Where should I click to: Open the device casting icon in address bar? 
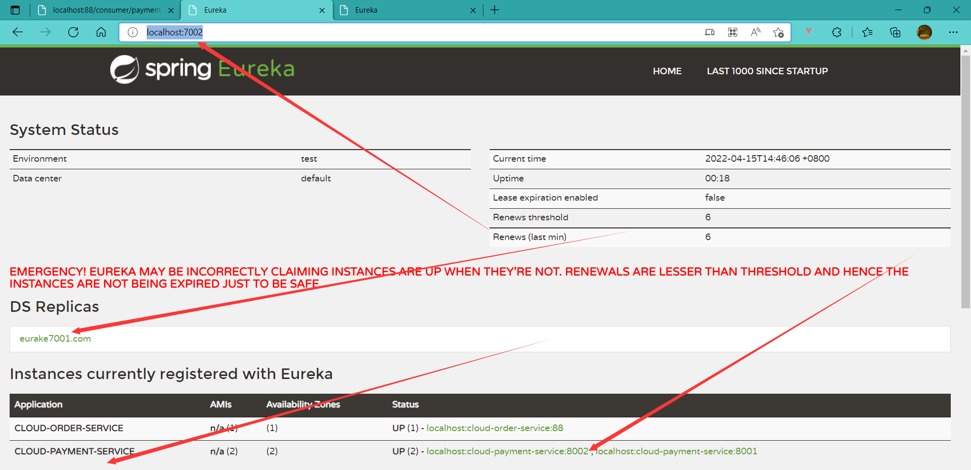click(x=710, y=32)
